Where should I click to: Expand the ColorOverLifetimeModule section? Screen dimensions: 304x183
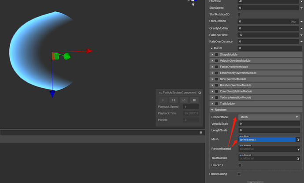pyautogui.click(x=212, y=91)
